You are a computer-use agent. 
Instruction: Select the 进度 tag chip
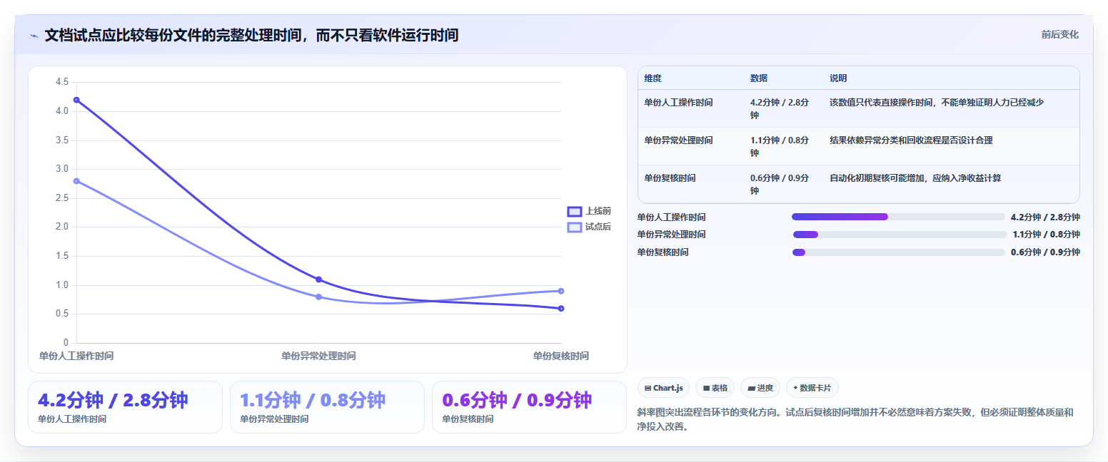tap(760, 388)
